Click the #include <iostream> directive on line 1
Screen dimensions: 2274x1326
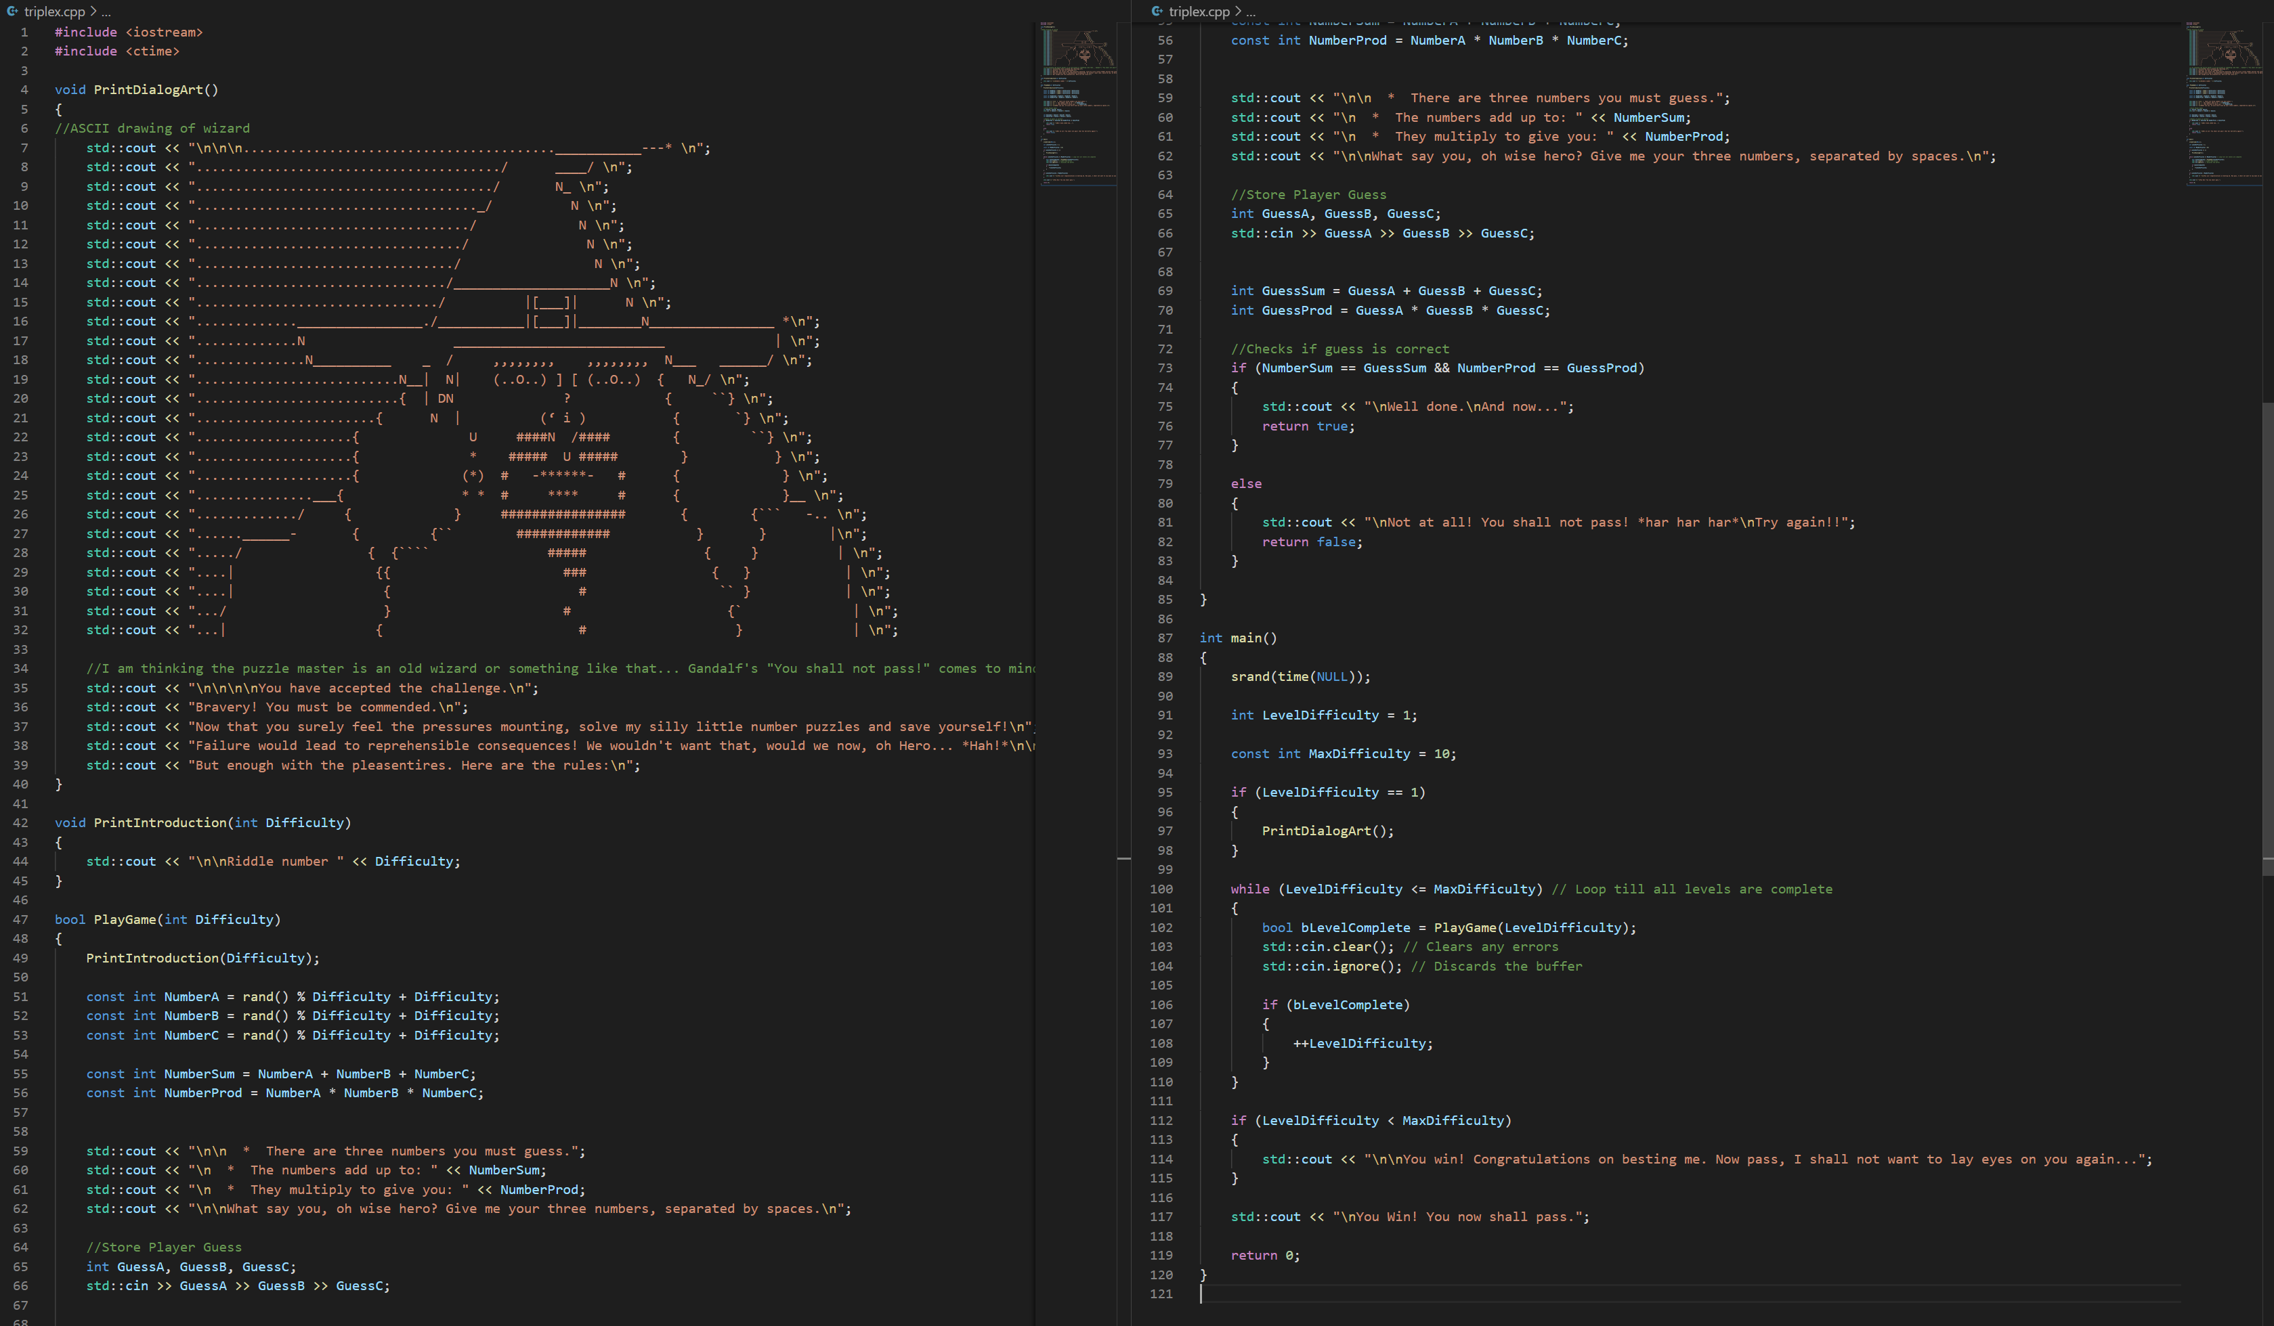[x=128, y=32]
